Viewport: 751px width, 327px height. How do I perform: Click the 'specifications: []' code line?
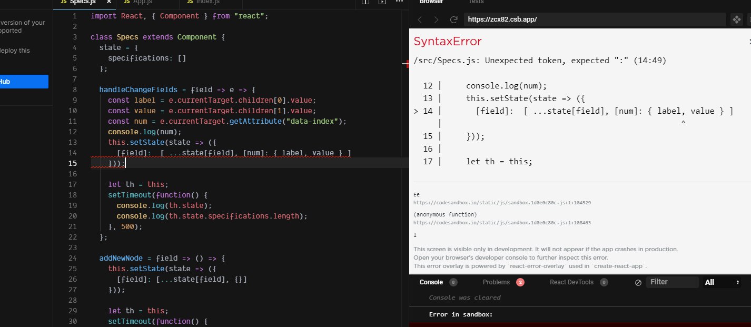coord(147,58)
